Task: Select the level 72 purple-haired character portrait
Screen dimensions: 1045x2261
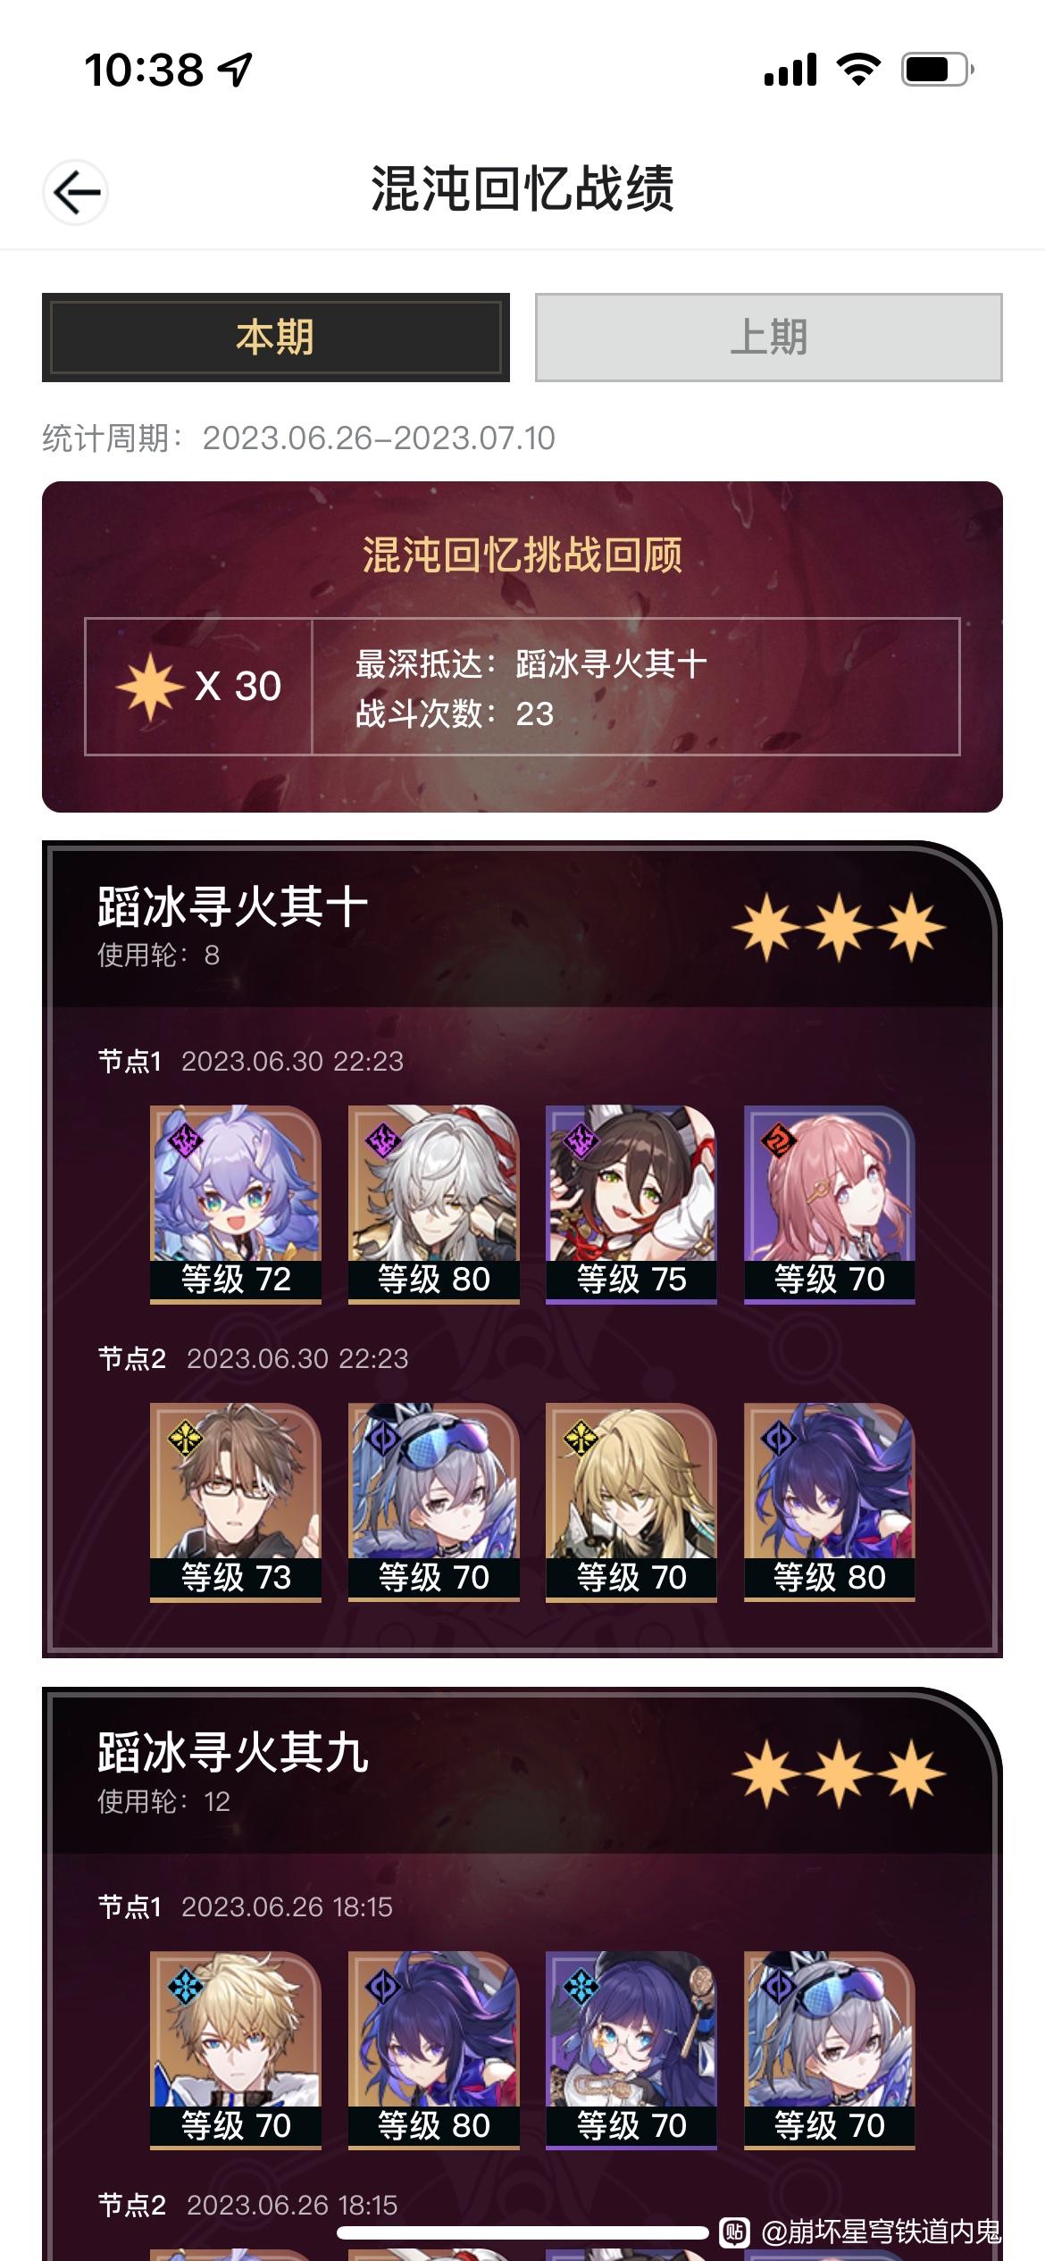Action: point(236,1205)
